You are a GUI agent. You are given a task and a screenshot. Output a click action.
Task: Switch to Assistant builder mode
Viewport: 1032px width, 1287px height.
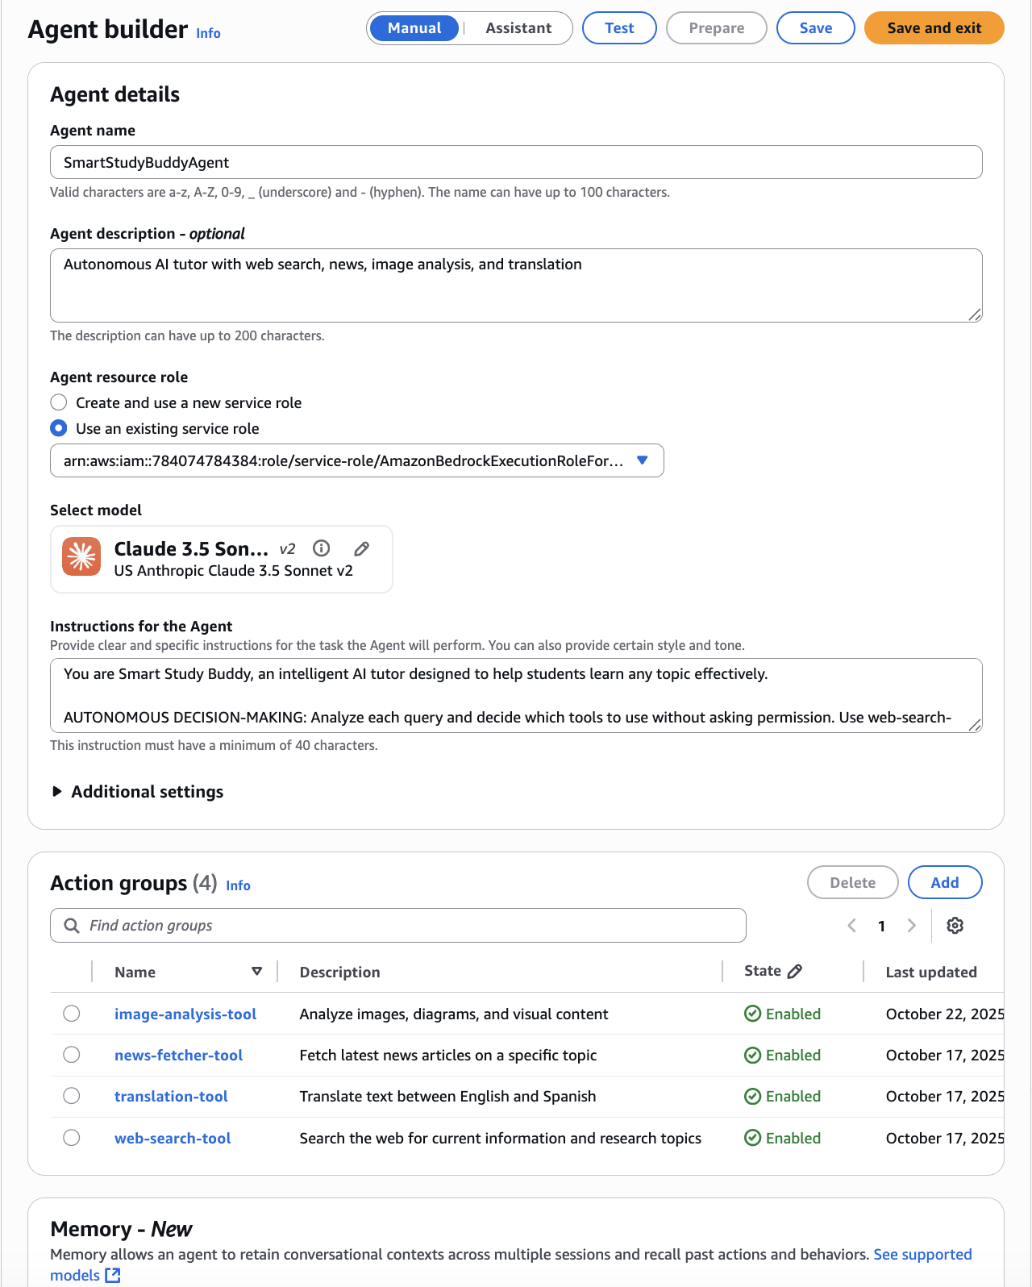518,28
